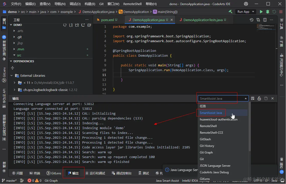Viewport: 286px width, 184px height.
Task: Split the editor layout icon
Action: tap(265, 20)
